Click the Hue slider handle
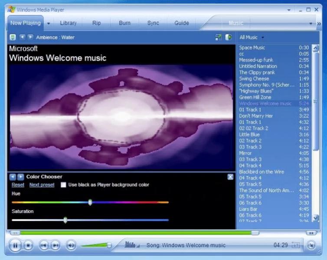The image size is (327, 260). (x=90, y=202)
